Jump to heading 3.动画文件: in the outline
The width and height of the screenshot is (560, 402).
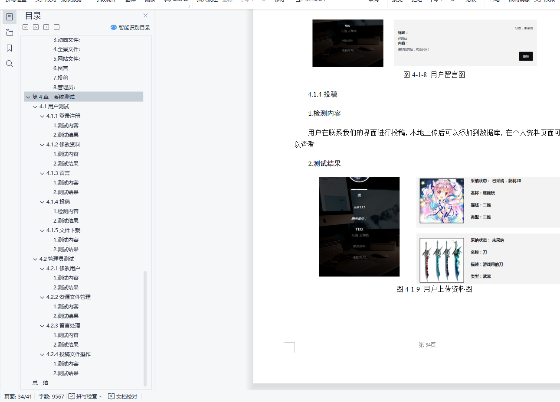click(x=67, y=40)
